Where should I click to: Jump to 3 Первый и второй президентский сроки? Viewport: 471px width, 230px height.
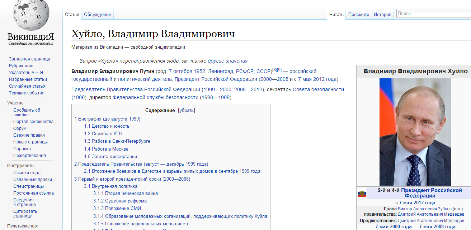pos(132,179)
